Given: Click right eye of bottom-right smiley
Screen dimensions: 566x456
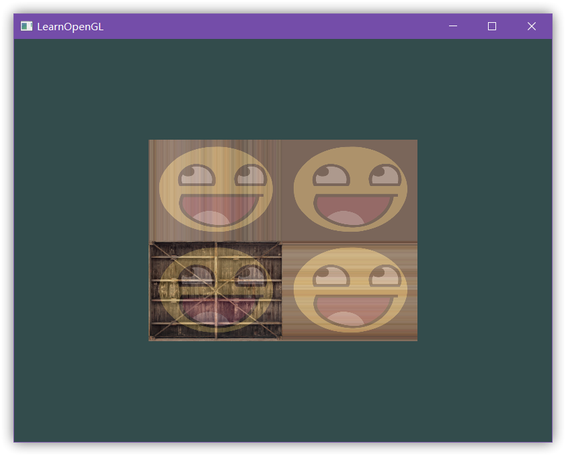Looking at the screenshot, I should pyautogui.click(x=385, y=277).
